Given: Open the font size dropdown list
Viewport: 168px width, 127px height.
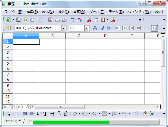Looking at the screenshot, I should 86,28.
